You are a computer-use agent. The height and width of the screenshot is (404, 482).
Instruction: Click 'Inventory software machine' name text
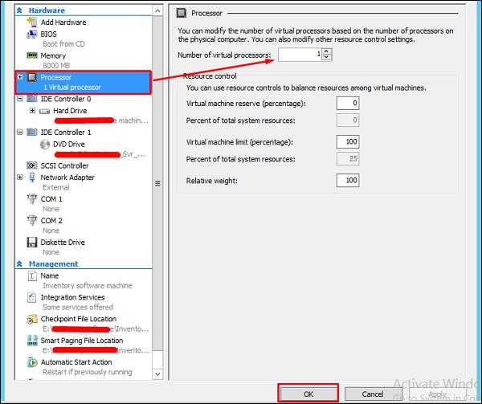point(88,285)
